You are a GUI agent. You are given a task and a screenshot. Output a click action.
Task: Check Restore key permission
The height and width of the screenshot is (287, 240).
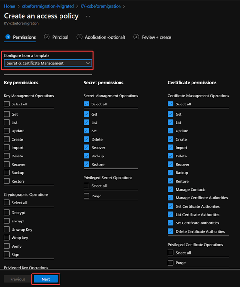pos(7,181)
